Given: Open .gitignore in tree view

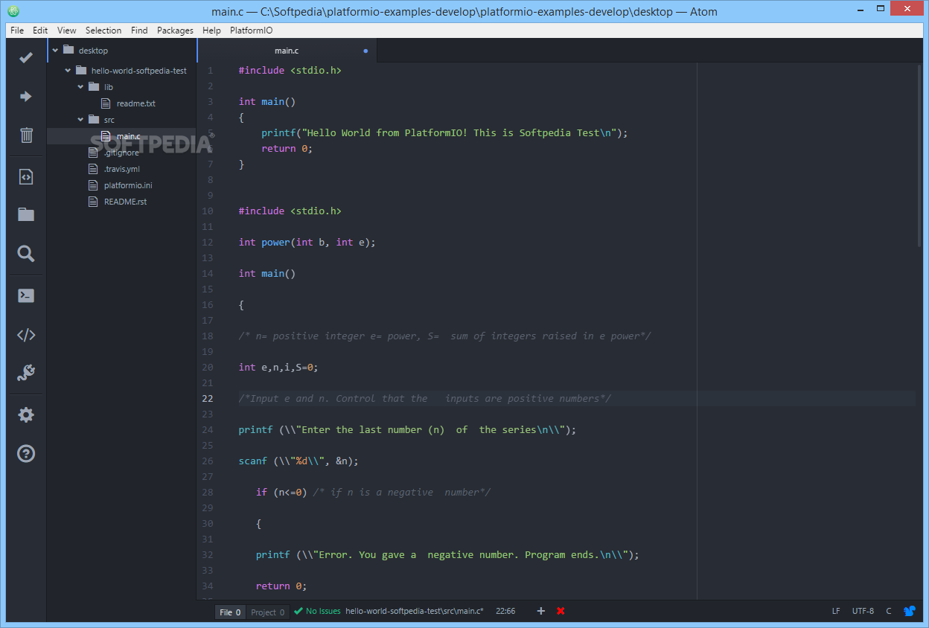Looking at the screenshot, I should point(121,153).
